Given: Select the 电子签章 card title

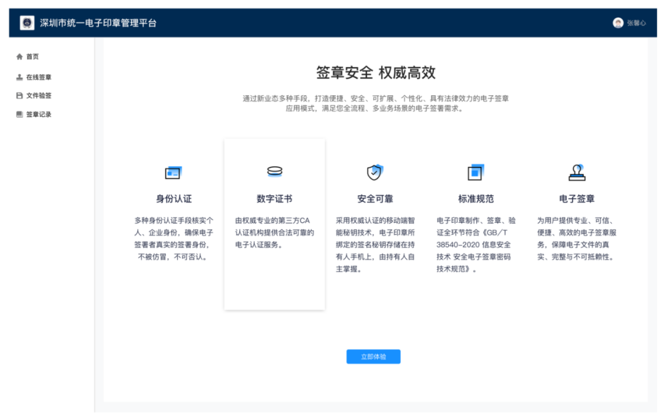Looking at the screenshot, I should point(577,199).
